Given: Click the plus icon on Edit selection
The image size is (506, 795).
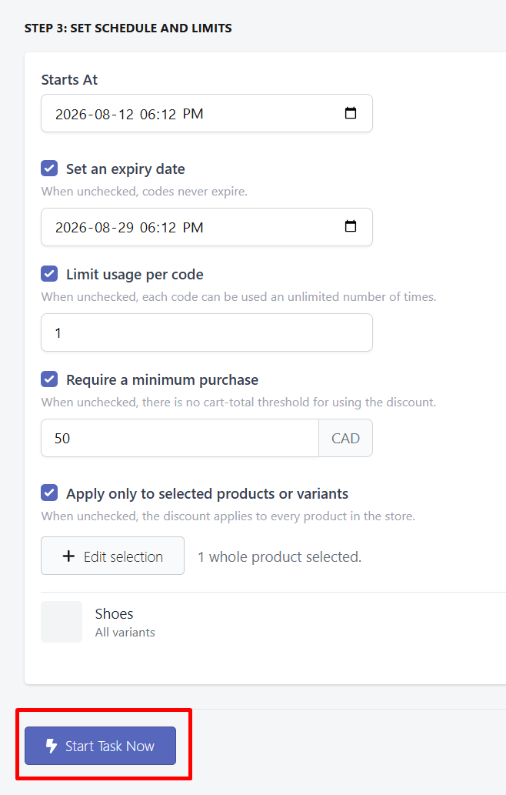Looking at the screenshot, I should point(68,556).
